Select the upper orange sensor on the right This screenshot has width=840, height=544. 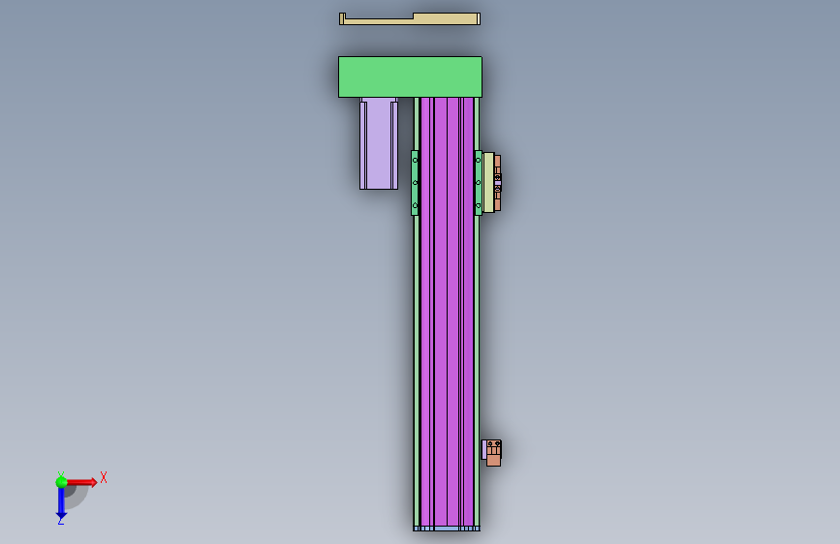point(498,183)
